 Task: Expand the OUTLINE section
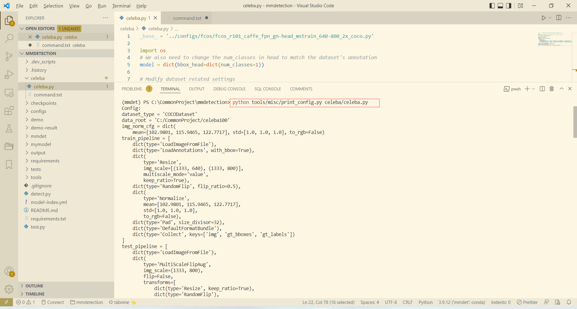click(34, 286)
